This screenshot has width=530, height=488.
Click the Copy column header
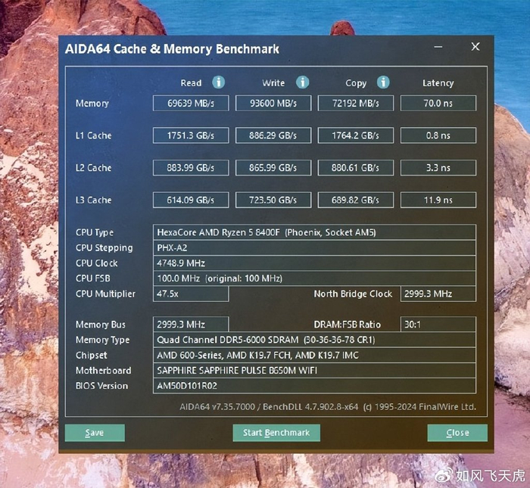pyautogui.click(x=356, y=83)
